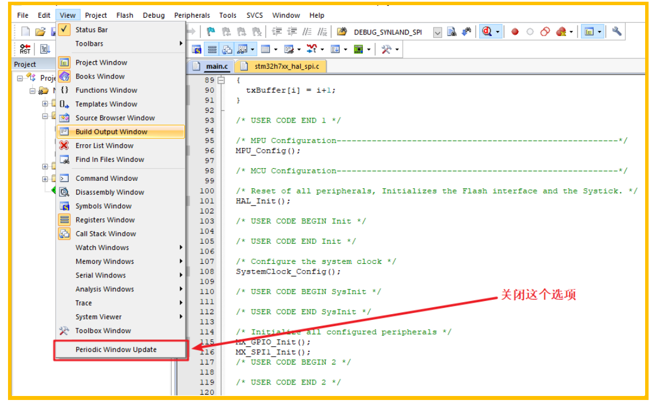The height and width of the screenshot is (404, 656).
Task: Click the Memory Windows toolbar icon
Action: point(265,49)
